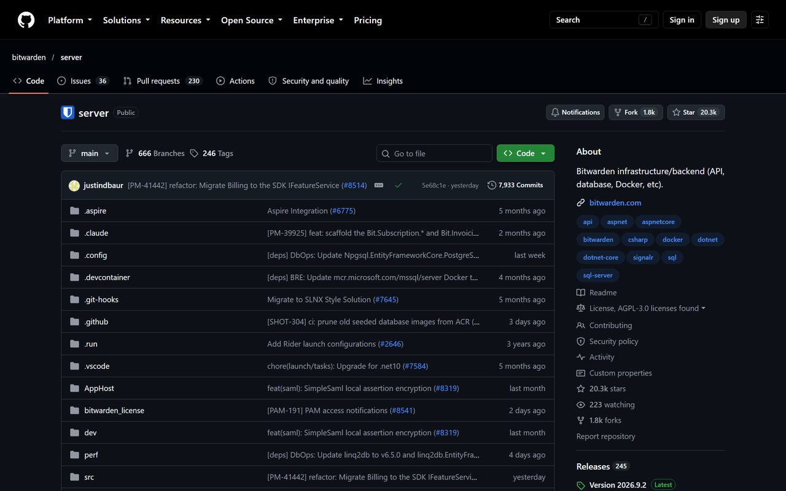Open the main branch dropdown
786x491 pixels.
(90, 153)
